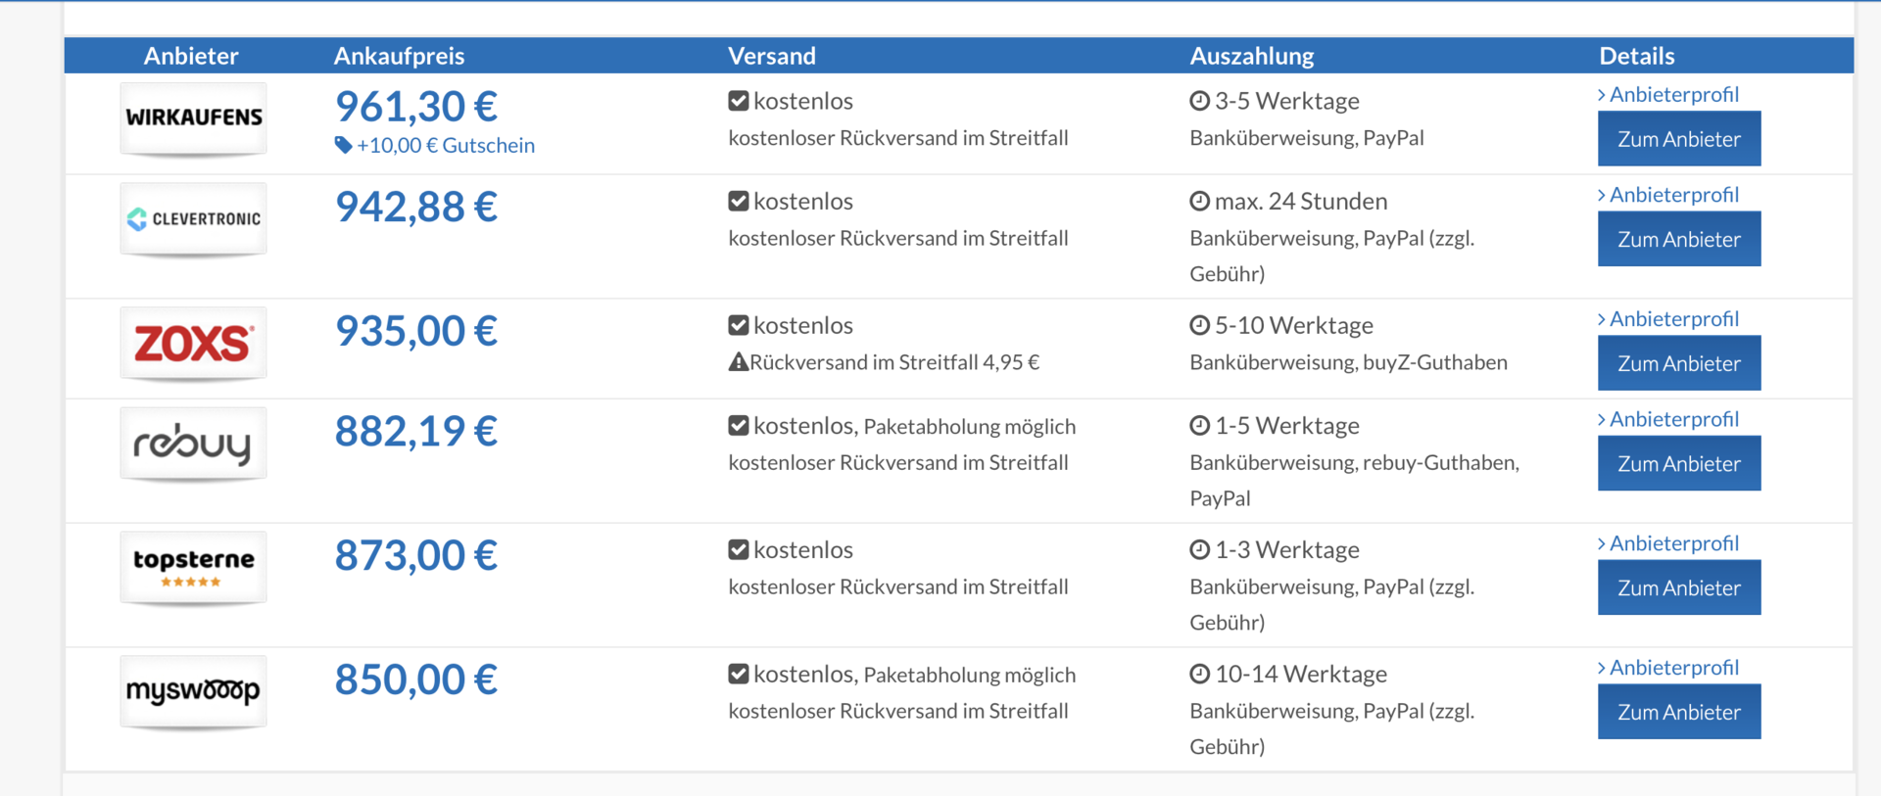Image resolution: width=1881 pixels, height=796 pixels.
Task: Open the rebuy logo thumbnail
Action: [x=193, y=444]
